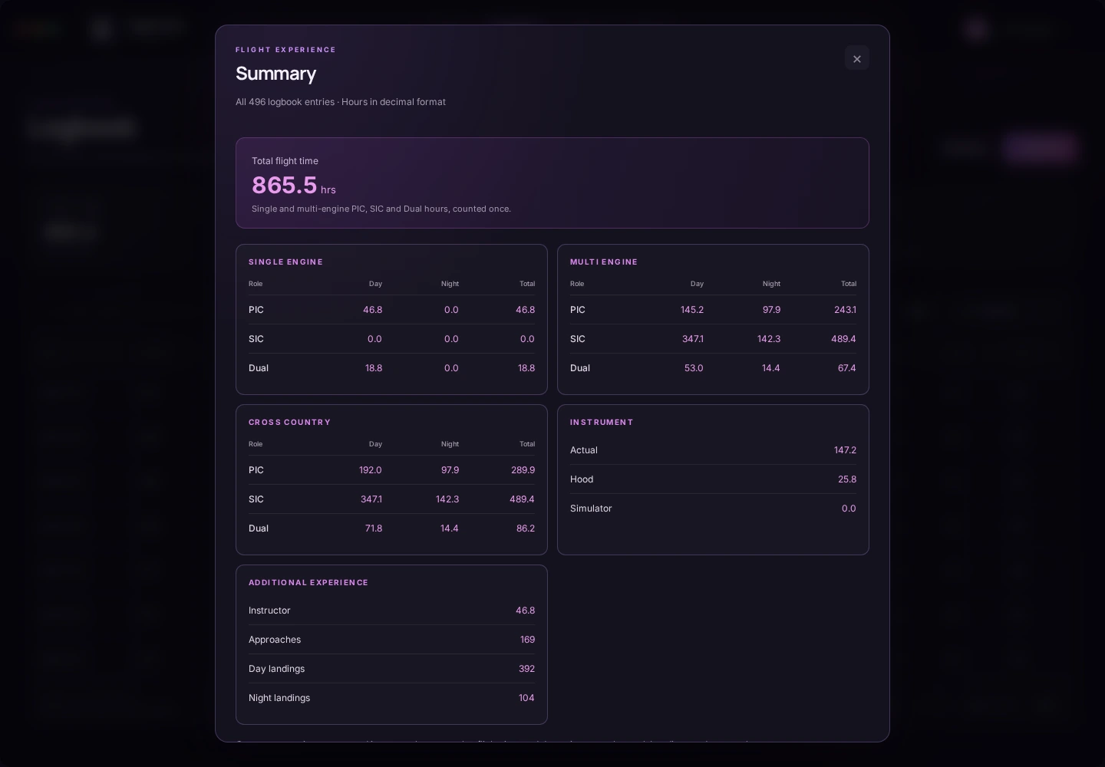Select the Instructor hours value 46.8

tap(525, 611)
